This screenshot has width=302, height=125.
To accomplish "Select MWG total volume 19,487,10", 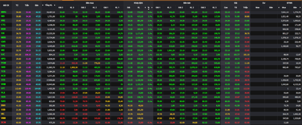I will (51, 12).
